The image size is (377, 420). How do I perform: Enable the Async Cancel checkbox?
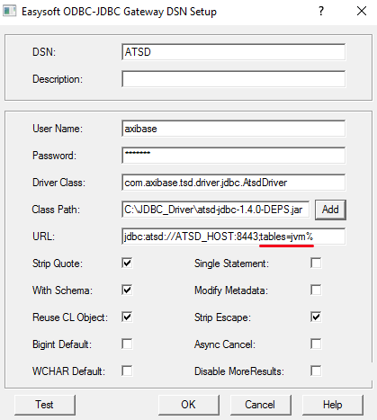(x=316, y=344)
